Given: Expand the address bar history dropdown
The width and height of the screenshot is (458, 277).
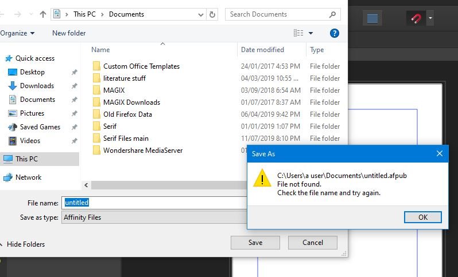Looking at the screenshot, I should click(201, 14).
